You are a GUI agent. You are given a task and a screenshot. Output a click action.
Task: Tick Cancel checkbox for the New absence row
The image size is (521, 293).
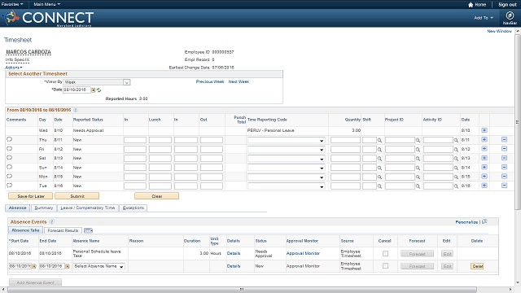coord(385,266)
